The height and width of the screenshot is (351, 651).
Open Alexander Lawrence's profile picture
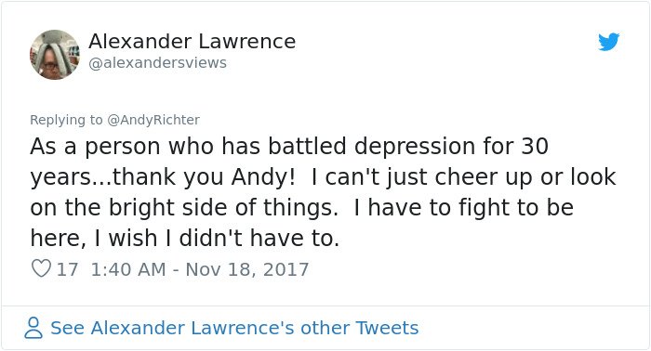point(55,55)
